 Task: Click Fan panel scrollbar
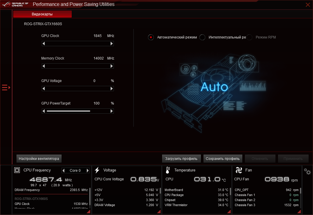(300, 191)
